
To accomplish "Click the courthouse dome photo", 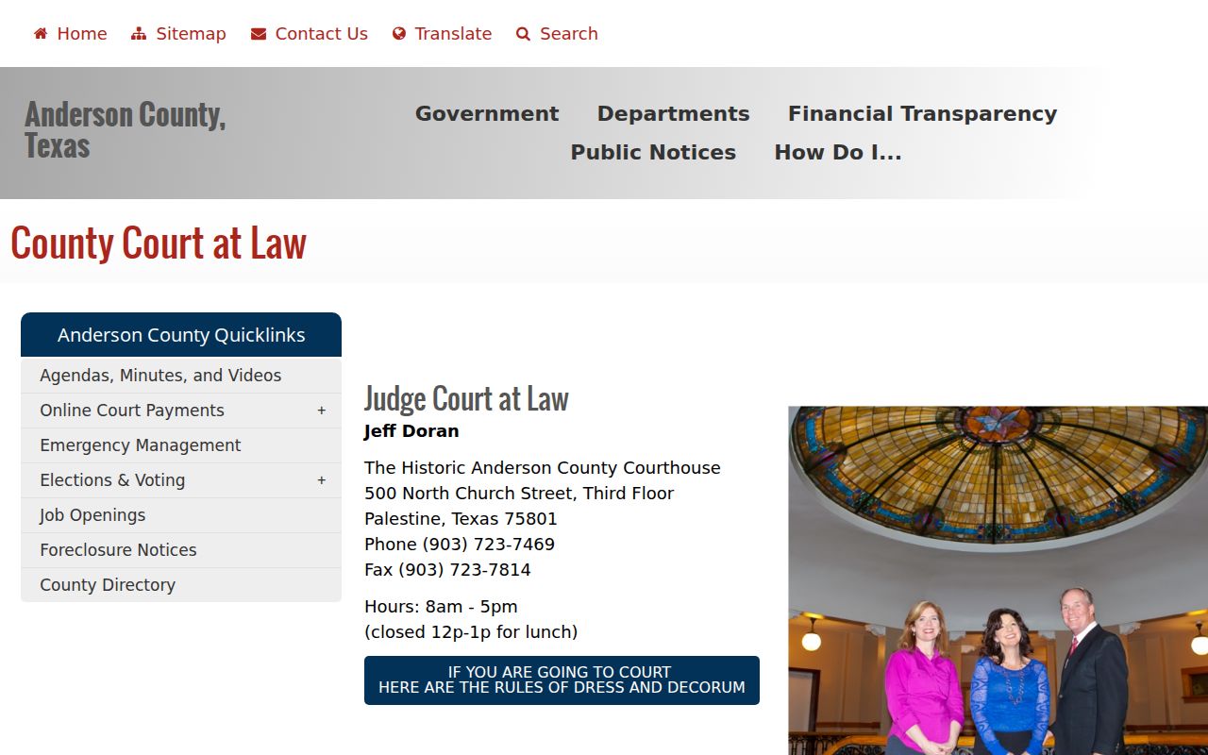I will [x=998, y=580].
